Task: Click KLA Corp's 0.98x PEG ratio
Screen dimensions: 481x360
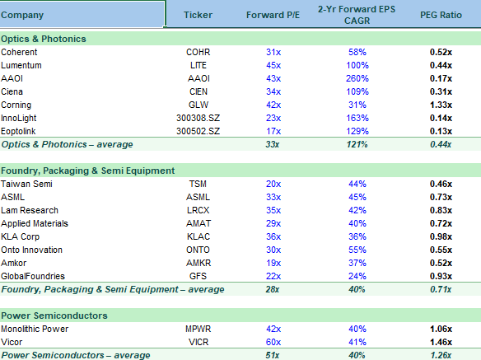Action: tap(441, 236)
